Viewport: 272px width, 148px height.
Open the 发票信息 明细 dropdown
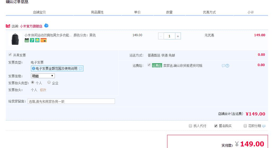tap(43, 76)
